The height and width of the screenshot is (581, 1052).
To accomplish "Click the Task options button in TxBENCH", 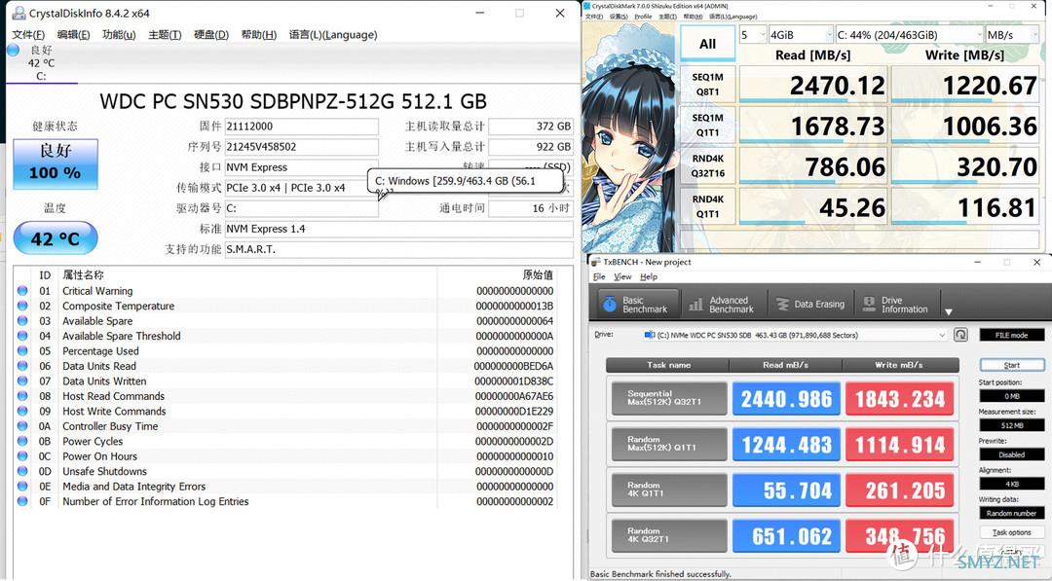I will [x=1012, y=532].
